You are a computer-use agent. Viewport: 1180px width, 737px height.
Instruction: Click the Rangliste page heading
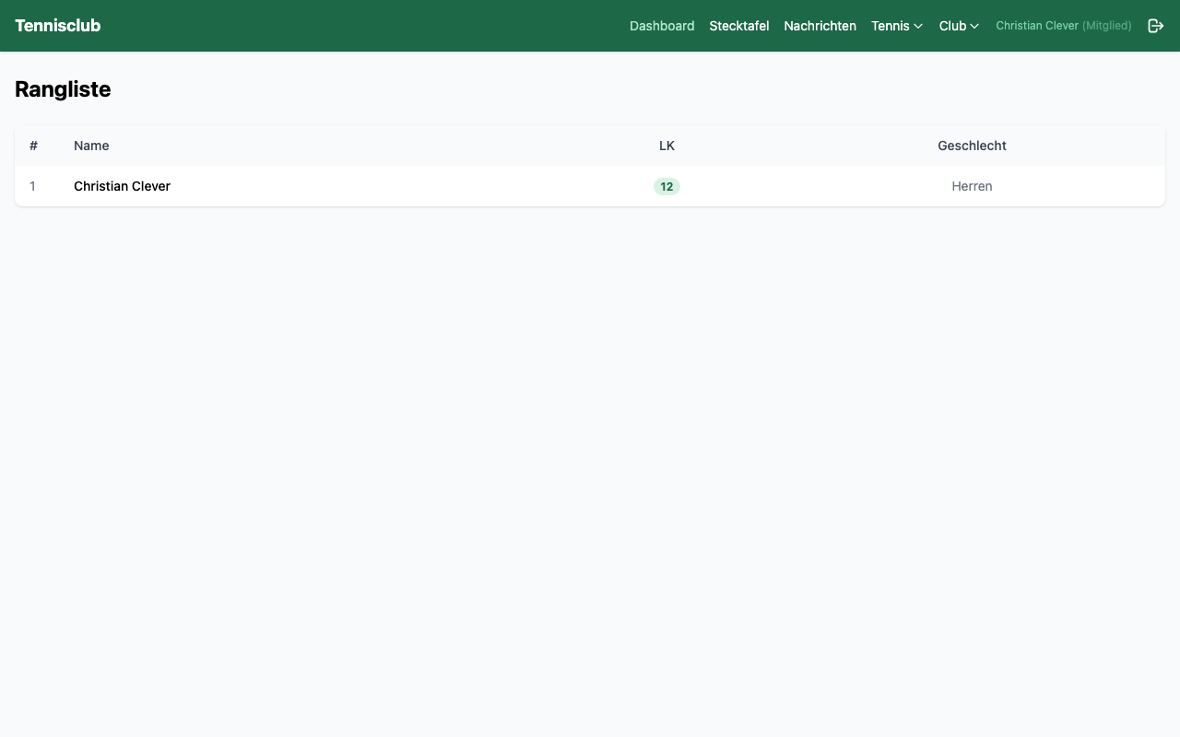point(63,89)
